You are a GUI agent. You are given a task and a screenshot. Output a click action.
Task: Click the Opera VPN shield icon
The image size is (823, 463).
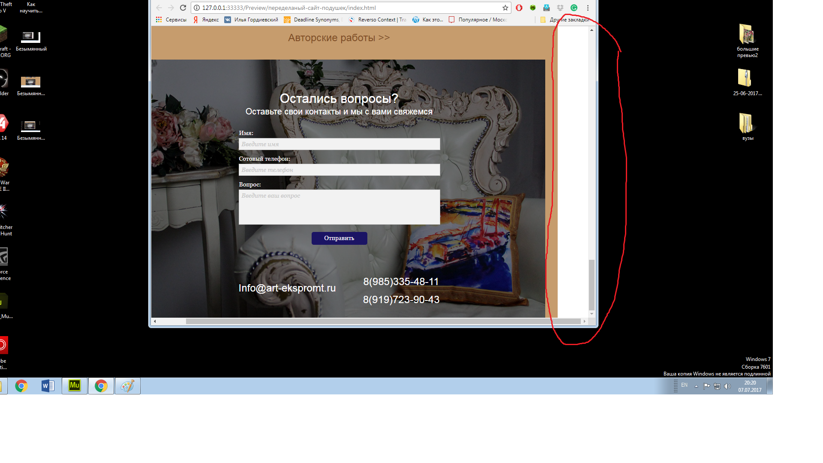coord(533,7)
